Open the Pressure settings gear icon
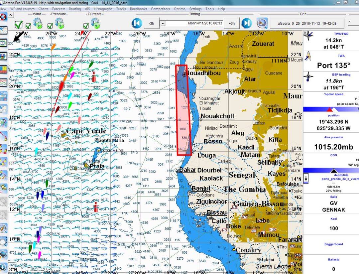The width and height of the screenshot is (359, 274). [x=60, y=24]
